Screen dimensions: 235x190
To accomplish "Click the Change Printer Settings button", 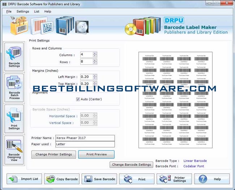I will pyautogui.click(x=54, y=154).
